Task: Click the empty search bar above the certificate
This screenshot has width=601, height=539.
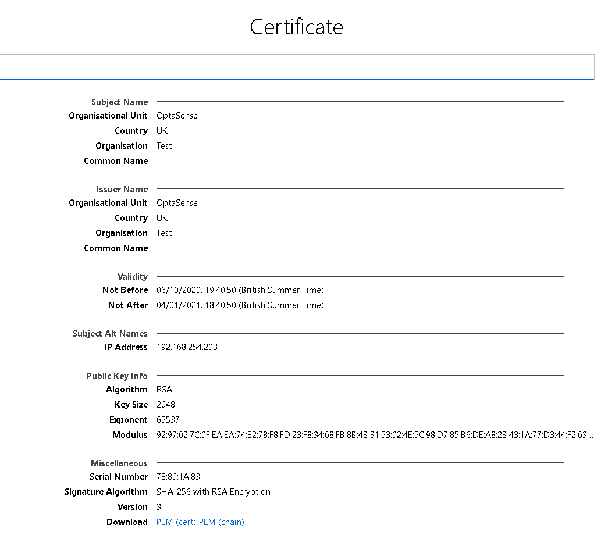Action: 297,66
